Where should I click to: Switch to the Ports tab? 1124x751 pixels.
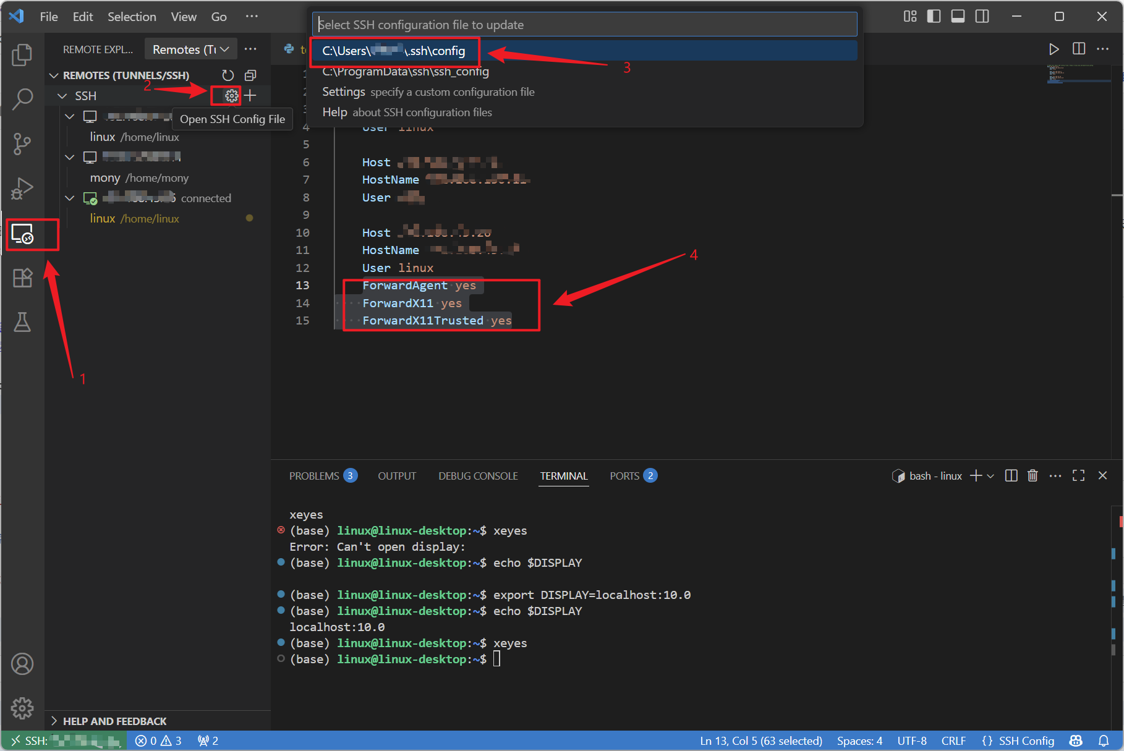pyautogui.click(x=633, y=476)
